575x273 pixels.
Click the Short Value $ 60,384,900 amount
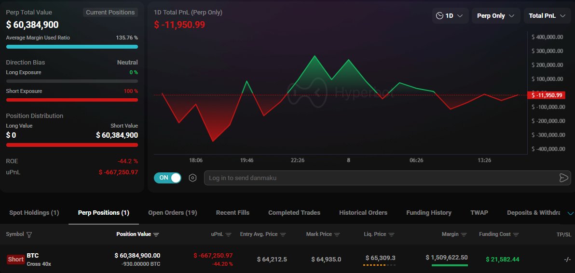pos(117,135)
